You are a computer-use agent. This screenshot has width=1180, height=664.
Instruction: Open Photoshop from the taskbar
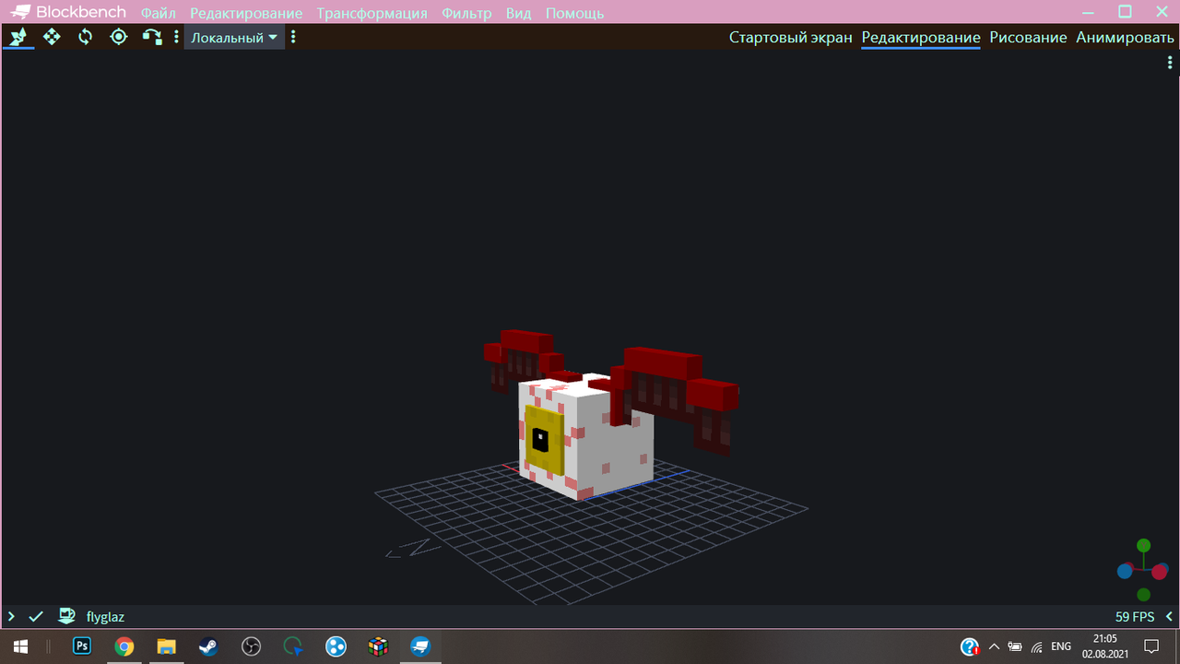(x=82, y=646)
